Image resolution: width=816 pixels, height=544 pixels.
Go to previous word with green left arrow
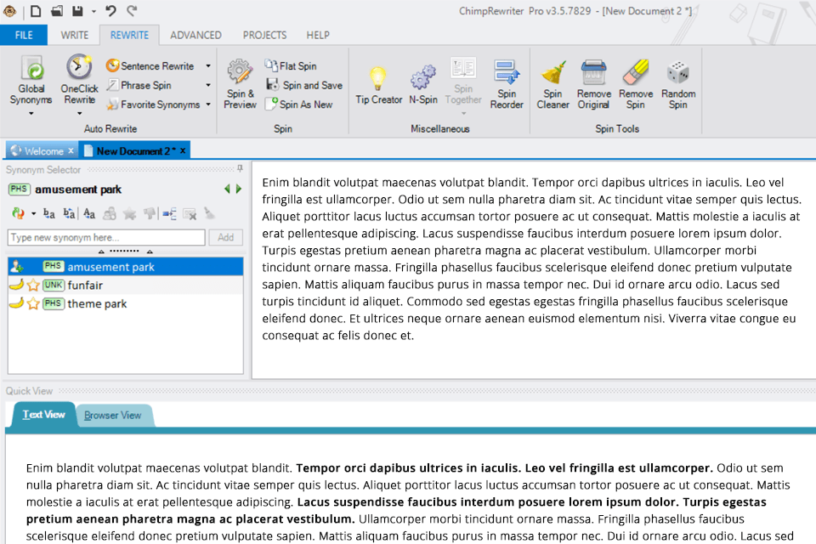227,189
